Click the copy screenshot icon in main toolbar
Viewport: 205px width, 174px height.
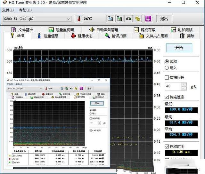pyautogui.click(x=119, y=19)
